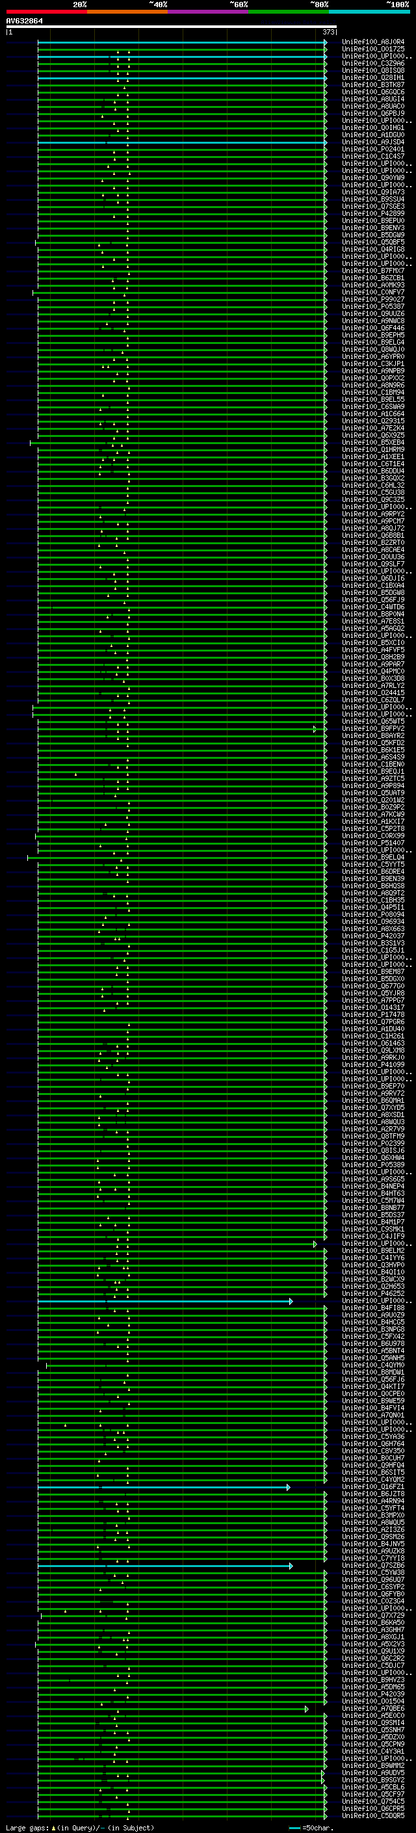Select hit label UniRef100_A5X2V3
This screenshot has width=416, height=1833.
373,1644
